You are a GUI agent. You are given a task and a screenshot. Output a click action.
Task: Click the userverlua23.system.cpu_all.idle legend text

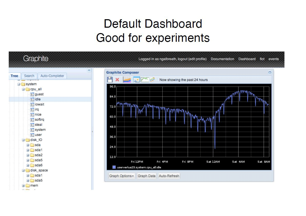pyautogui.click(x=139, y=167)
